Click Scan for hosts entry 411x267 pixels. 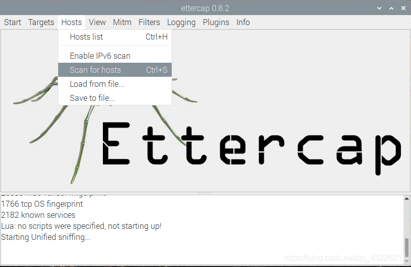pyautogui.click(x=115, y=70)
